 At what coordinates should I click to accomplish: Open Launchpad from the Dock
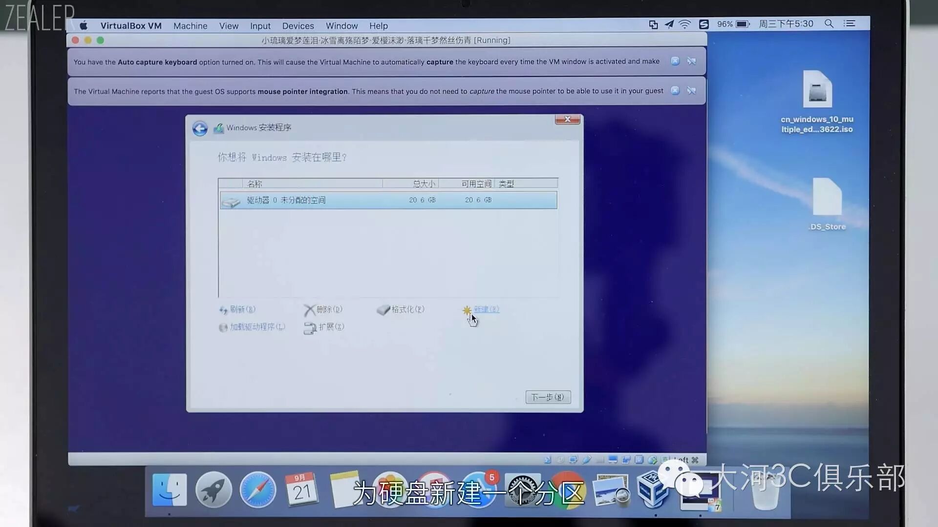[213, 490]
